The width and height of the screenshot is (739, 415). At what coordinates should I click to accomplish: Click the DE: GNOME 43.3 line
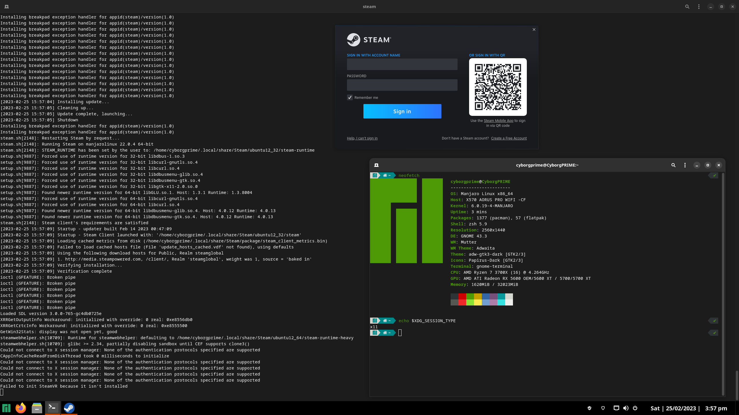(469, 236)
